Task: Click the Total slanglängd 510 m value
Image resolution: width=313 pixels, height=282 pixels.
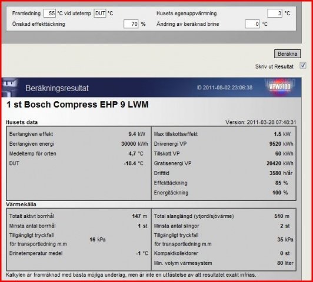Action: pyautogui.click(x=282, y=216)
